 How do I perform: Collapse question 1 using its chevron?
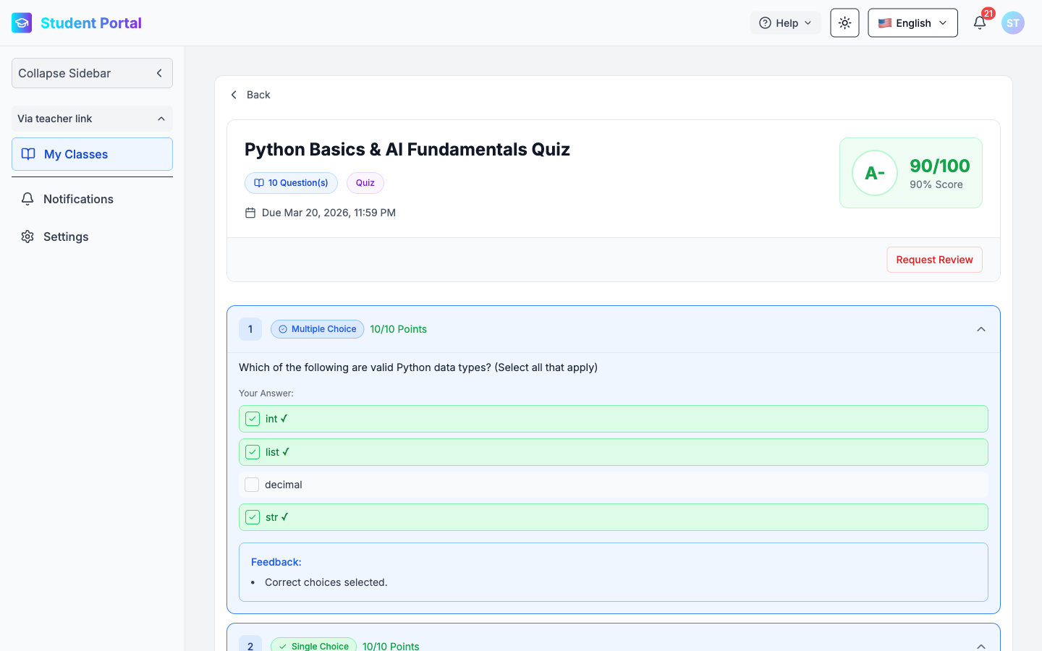point(980,329)
